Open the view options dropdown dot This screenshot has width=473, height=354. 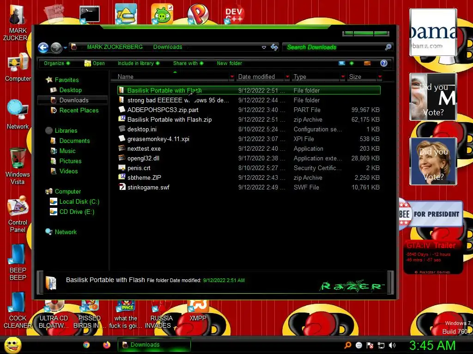352,63
